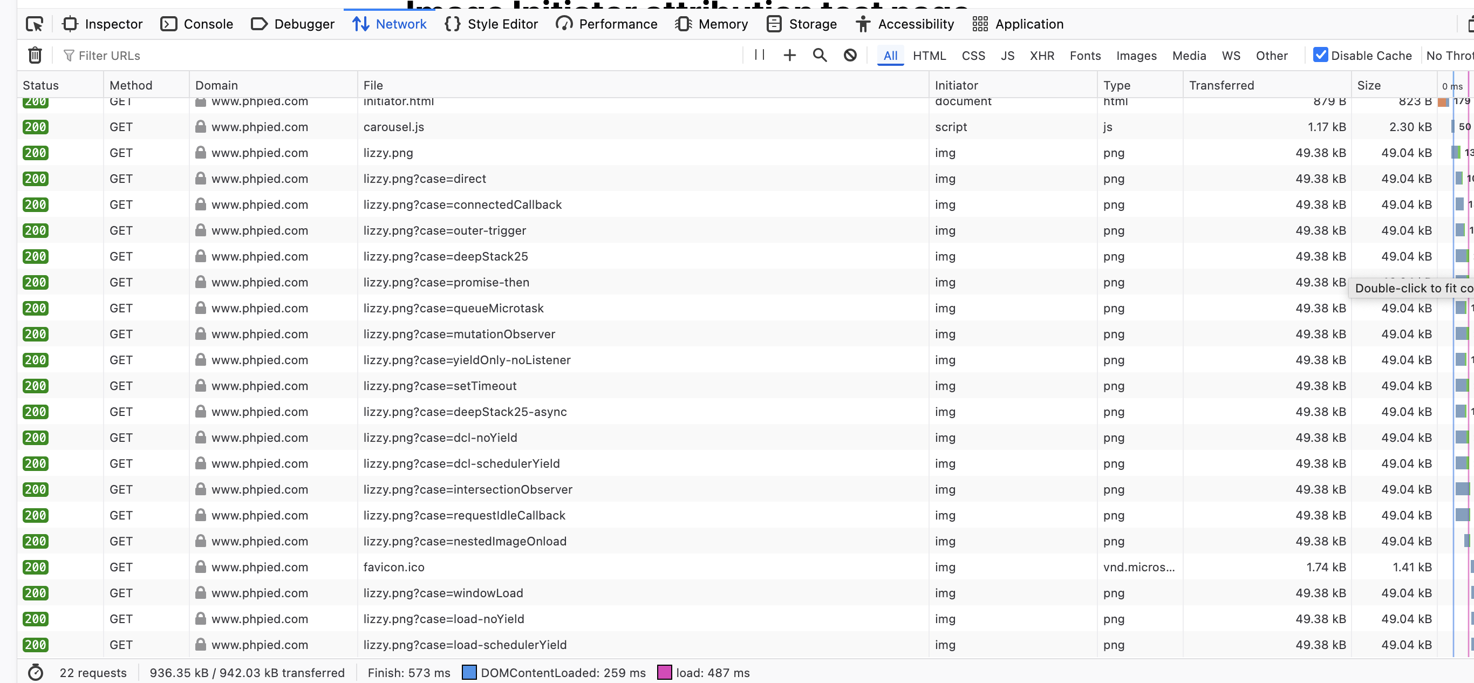The image size is (1474, 683).
Task: Open the Memory tab
Action: click(711, 24)
